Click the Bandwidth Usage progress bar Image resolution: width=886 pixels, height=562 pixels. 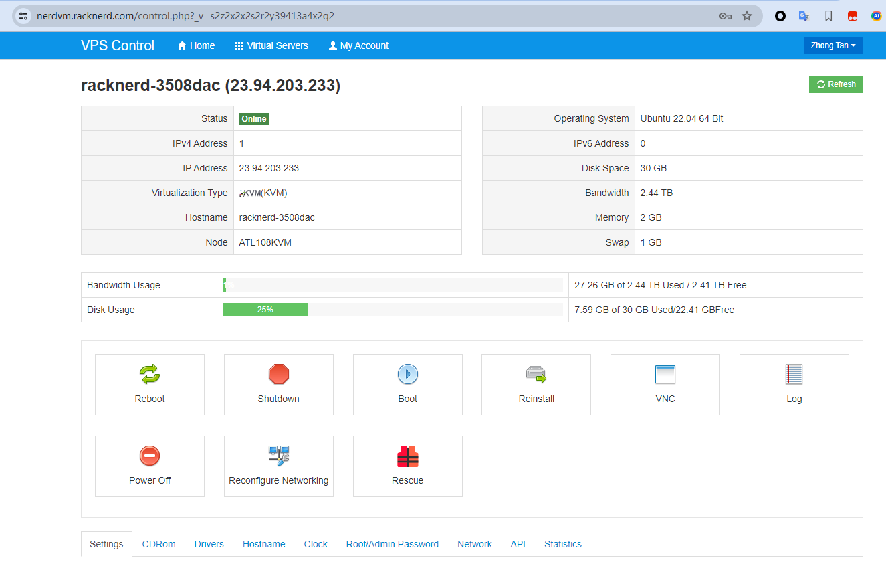tap(393, 285)
